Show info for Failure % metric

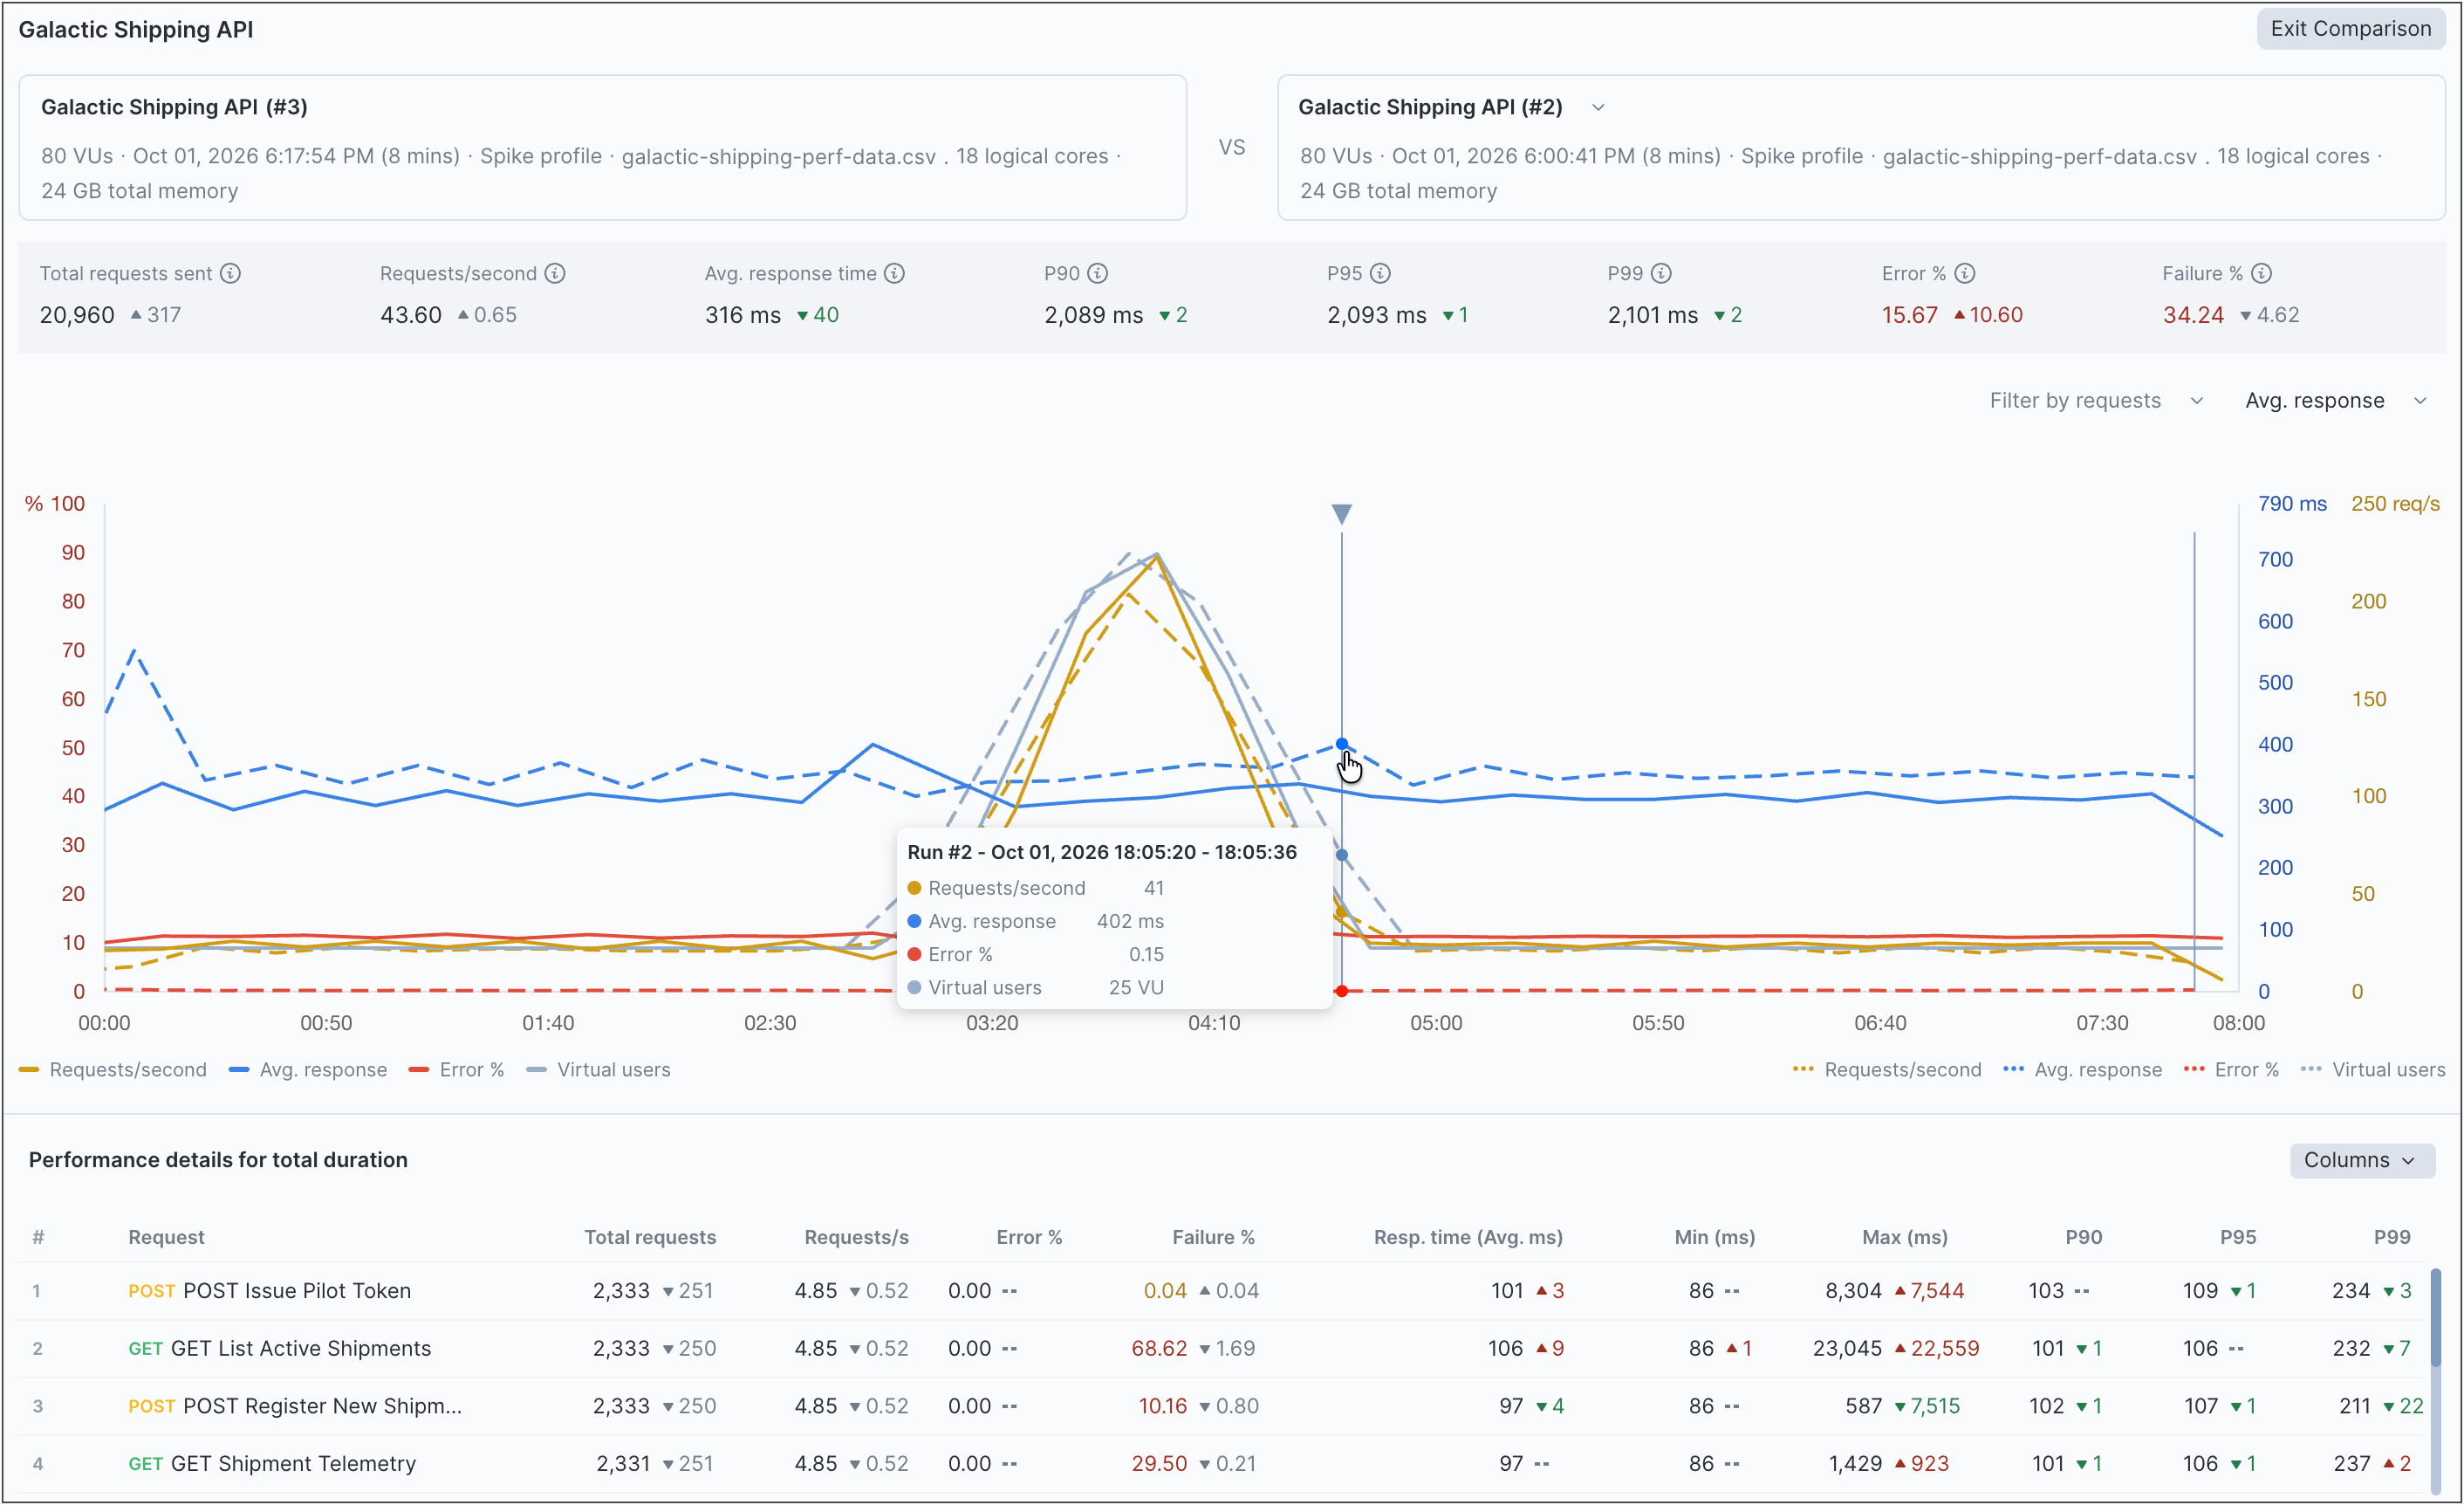[x=2262, y=273]
